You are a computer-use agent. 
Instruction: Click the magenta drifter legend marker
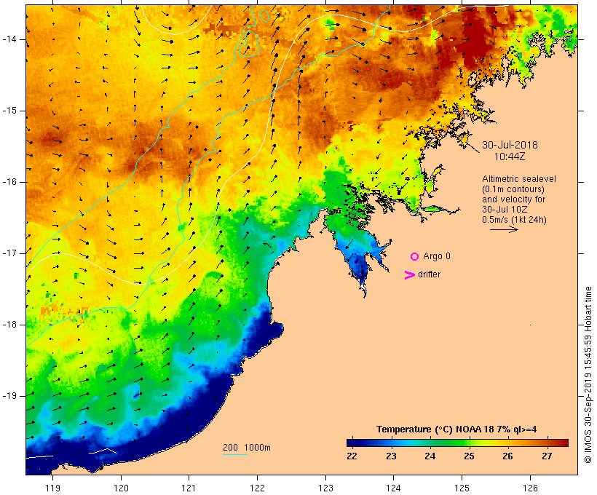[x=410, y=275]
